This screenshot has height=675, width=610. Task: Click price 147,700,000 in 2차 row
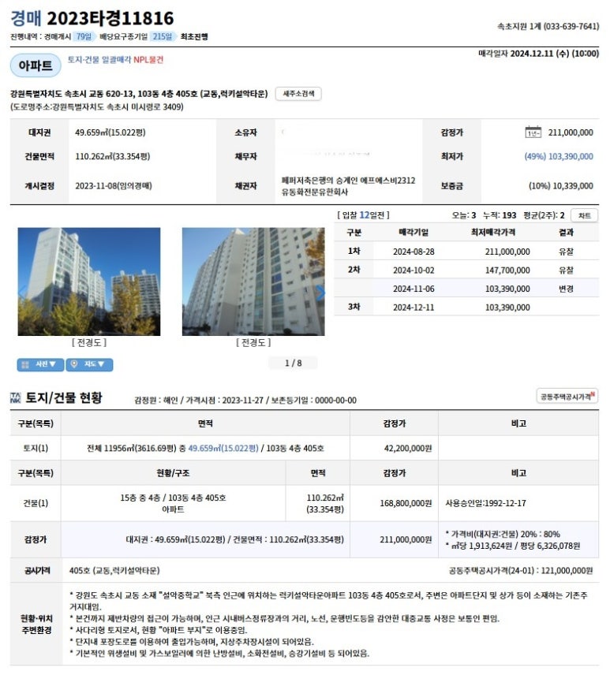click(x=507, y=270)
